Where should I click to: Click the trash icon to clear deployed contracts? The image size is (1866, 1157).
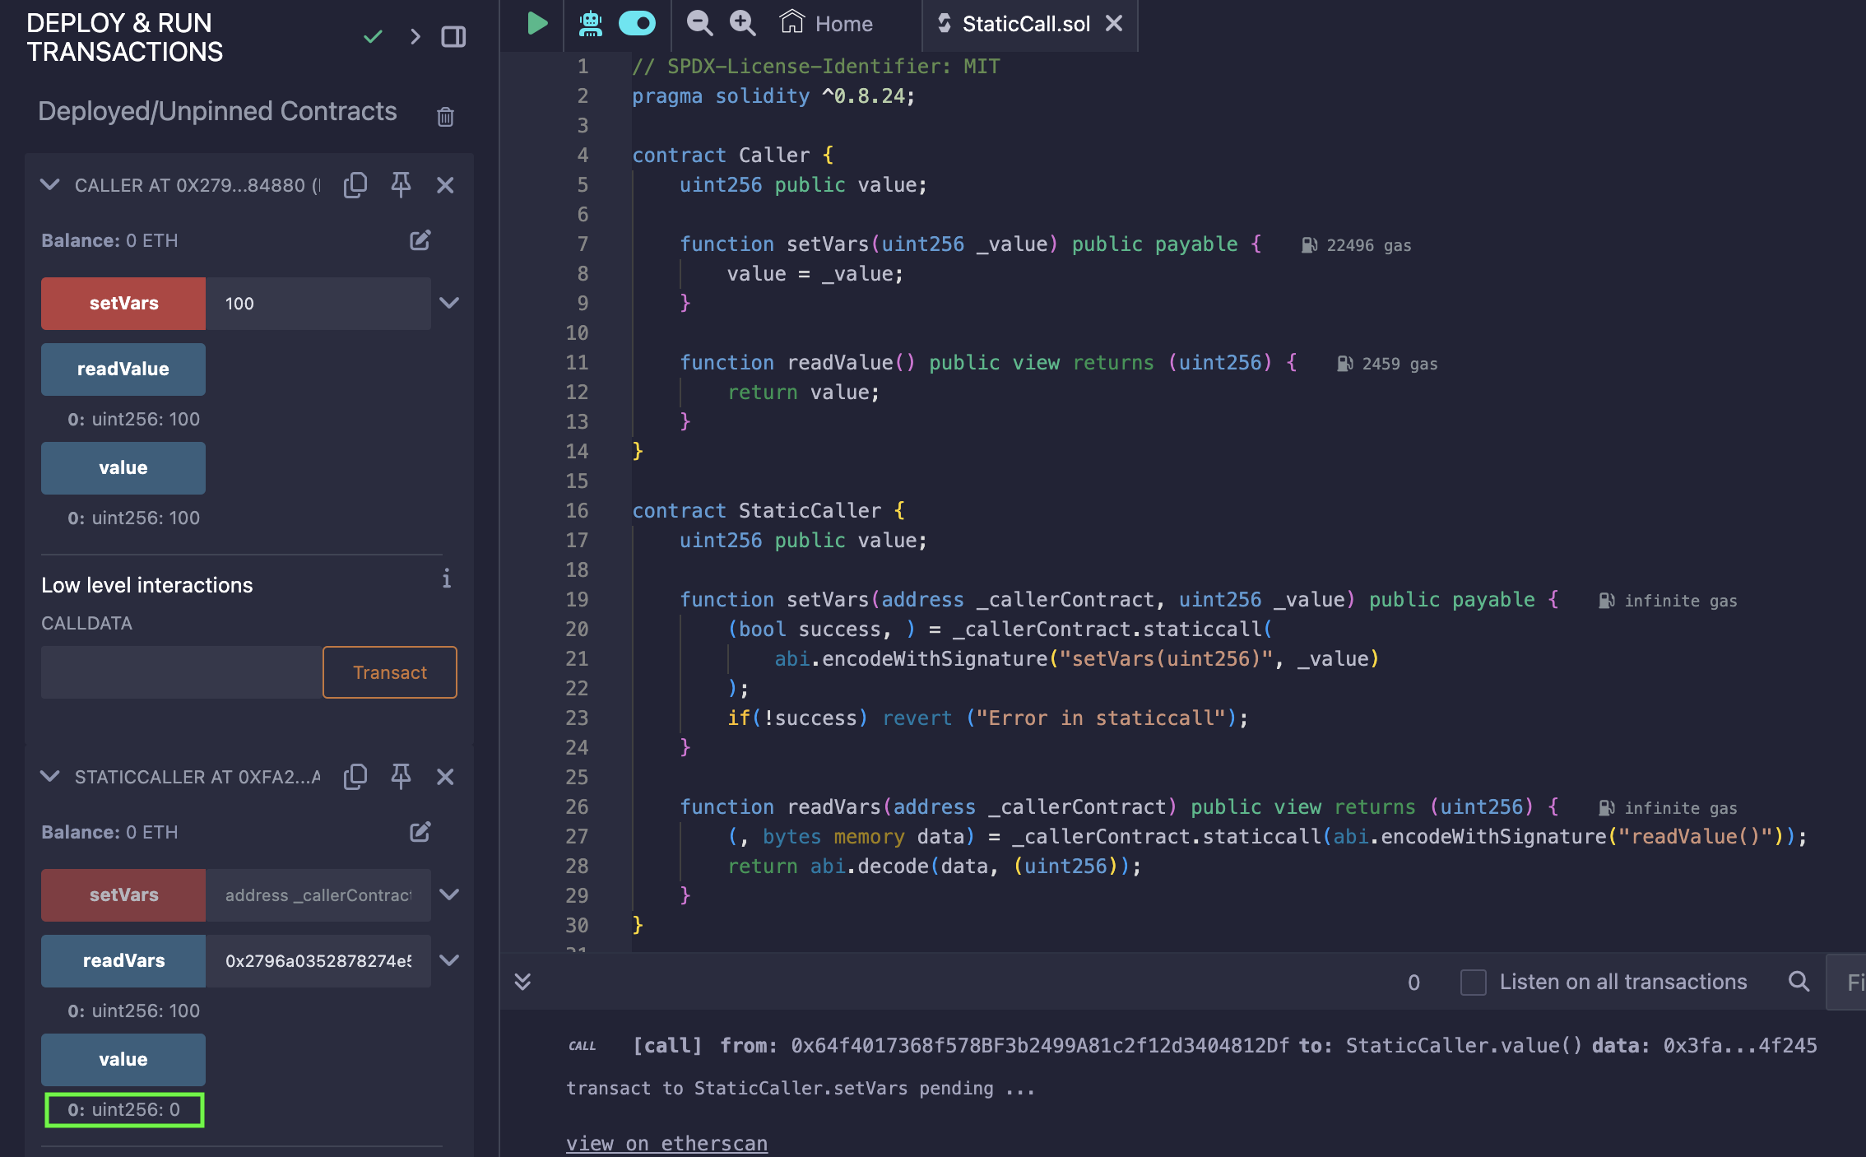[x=445, y=116]
